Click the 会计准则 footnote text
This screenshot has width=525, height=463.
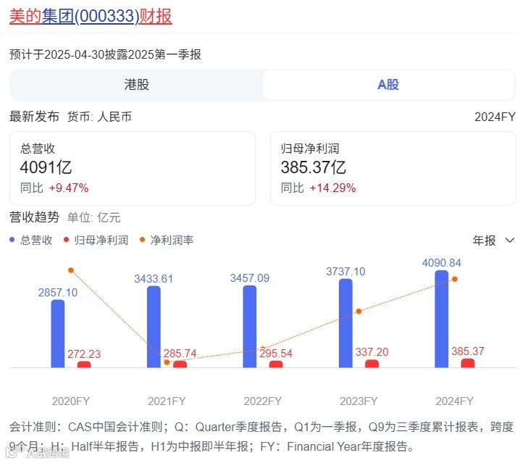tap(261, 436)
